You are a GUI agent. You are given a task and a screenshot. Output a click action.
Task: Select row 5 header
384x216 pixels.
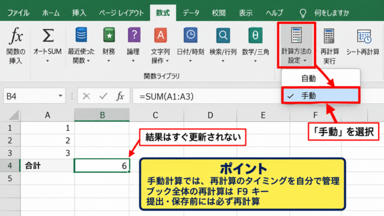[x=10, y=178]
